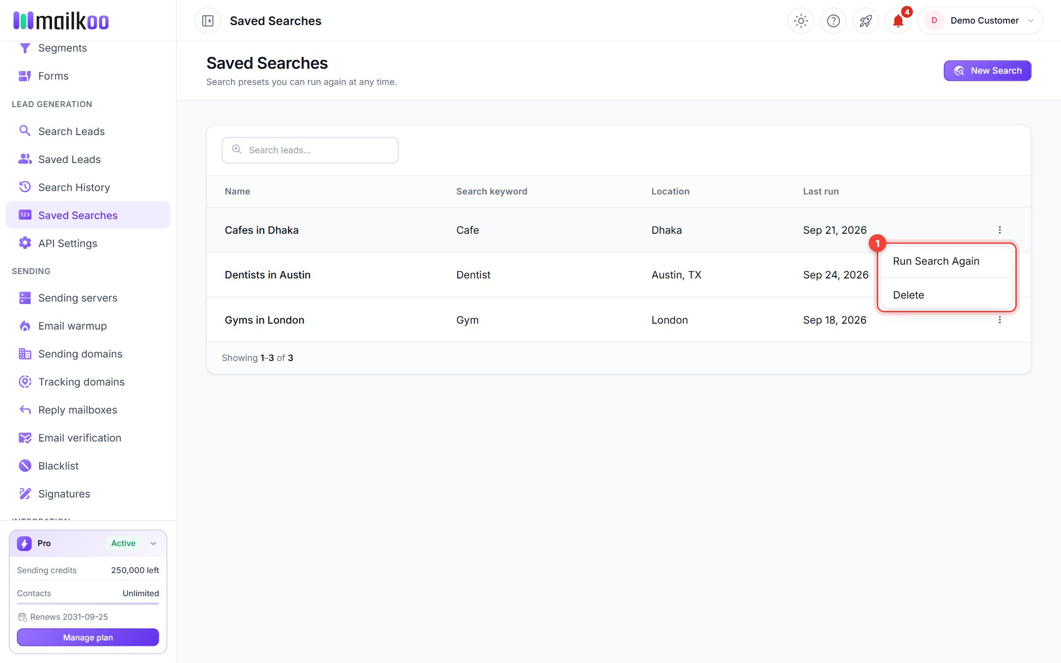
Task: Focus the Search leads input field
Action: click(310, 150)
